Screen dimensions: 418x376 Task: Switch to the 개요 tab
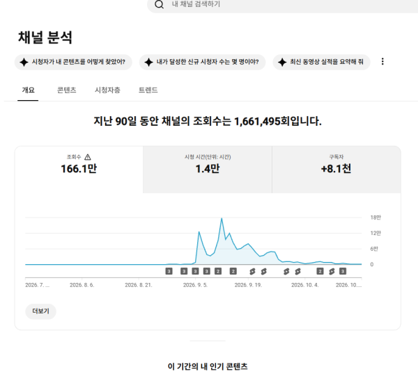coord(28,90)
